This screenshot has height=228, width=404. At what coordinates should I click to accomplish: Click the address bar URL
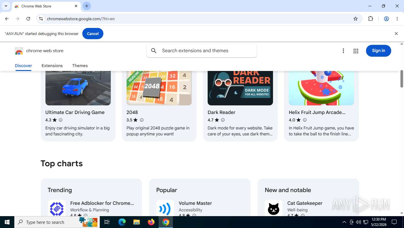coord(81,19)
